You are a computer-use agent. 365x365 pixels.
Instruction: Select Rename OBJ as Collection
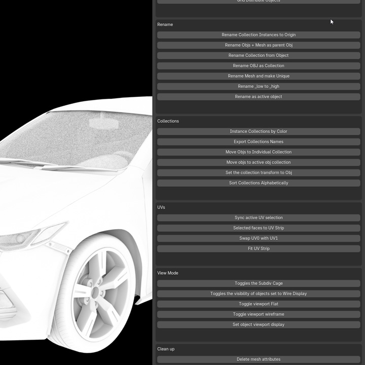(259, 65)
